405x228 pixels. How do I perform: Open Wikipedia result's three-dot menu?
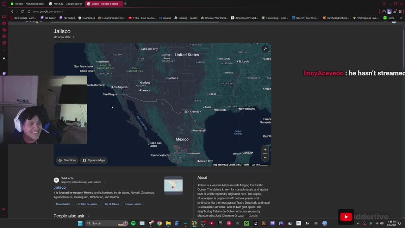104,182
